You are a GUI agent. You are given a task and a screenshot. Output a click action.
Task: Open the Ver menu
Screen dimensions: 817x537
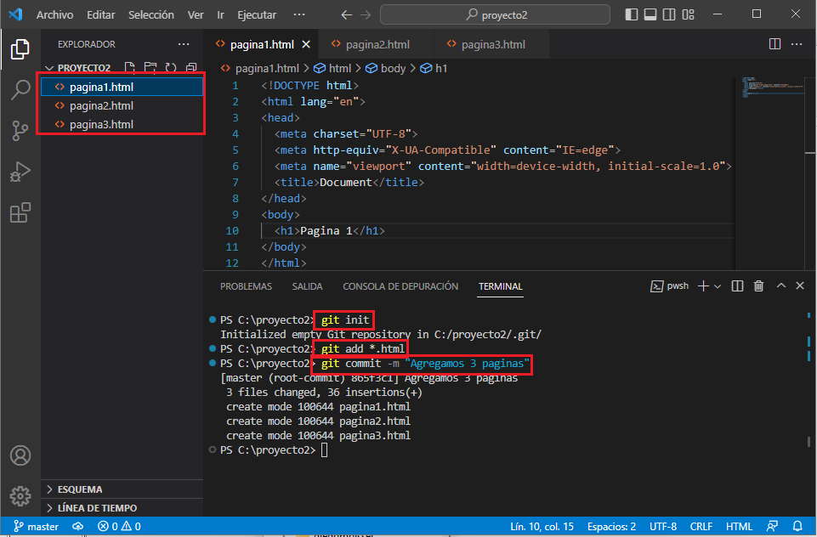point(196,14)
